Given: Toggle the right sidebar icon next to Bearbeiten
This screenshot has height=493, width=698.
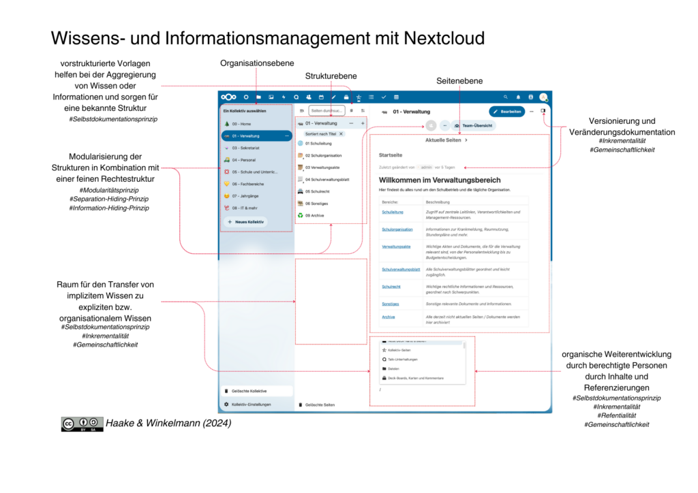Looking at the screenshot, I should pyautogui.click(x=543, y=111).
